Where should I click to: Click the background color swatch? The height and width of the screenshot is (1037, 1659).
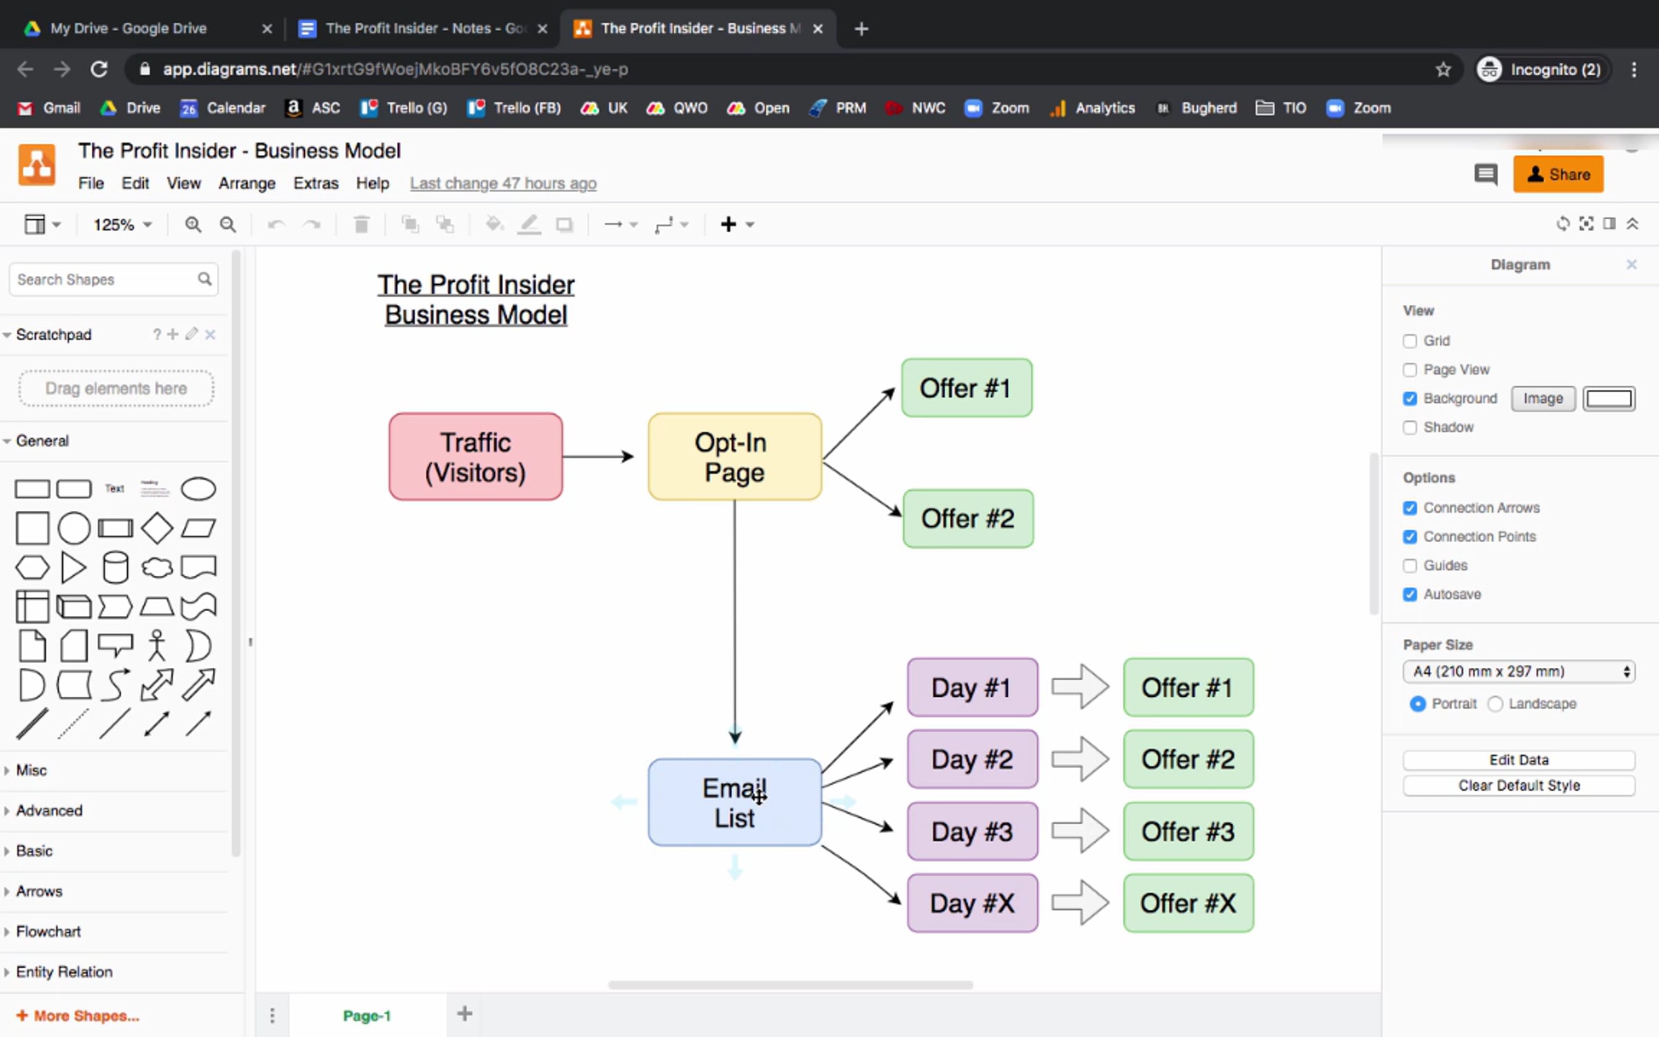1609,399
